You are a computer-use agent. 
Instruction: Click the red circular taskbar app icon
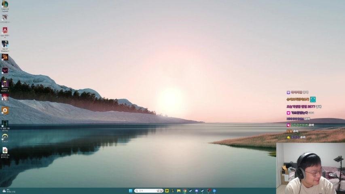point(208,191)
